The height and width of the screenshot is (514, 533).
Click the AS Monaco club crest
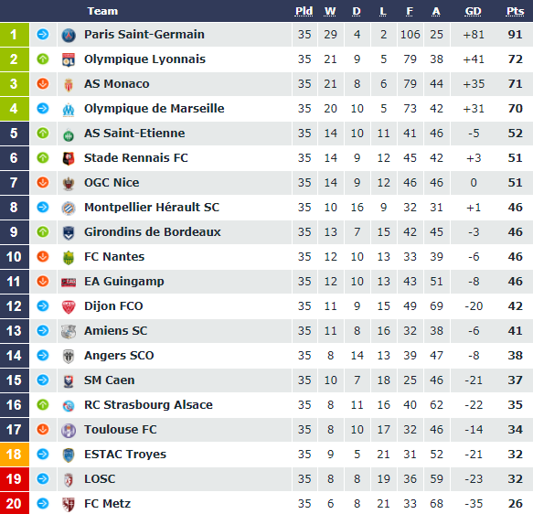coord(69,84)
